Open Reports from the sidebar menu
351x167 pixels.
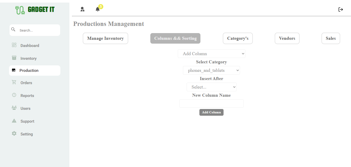click(x=27, y=96)
